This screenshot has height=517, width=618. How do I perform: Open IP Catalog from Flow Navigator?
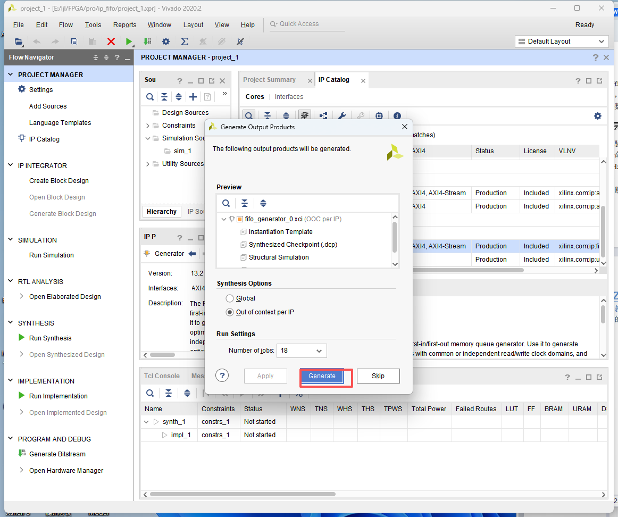click(x=44, y=139)
